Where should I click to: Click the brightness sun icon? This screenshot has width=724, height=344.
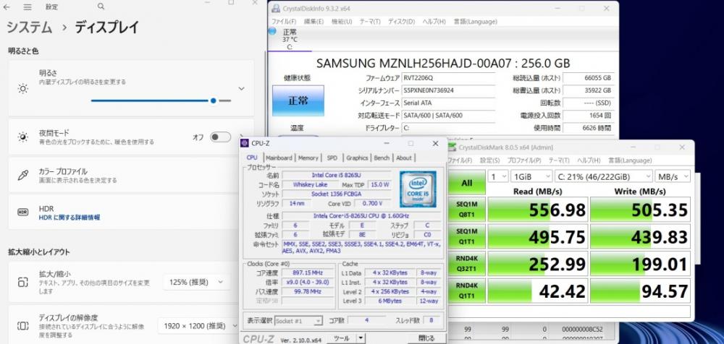(22, 89)
